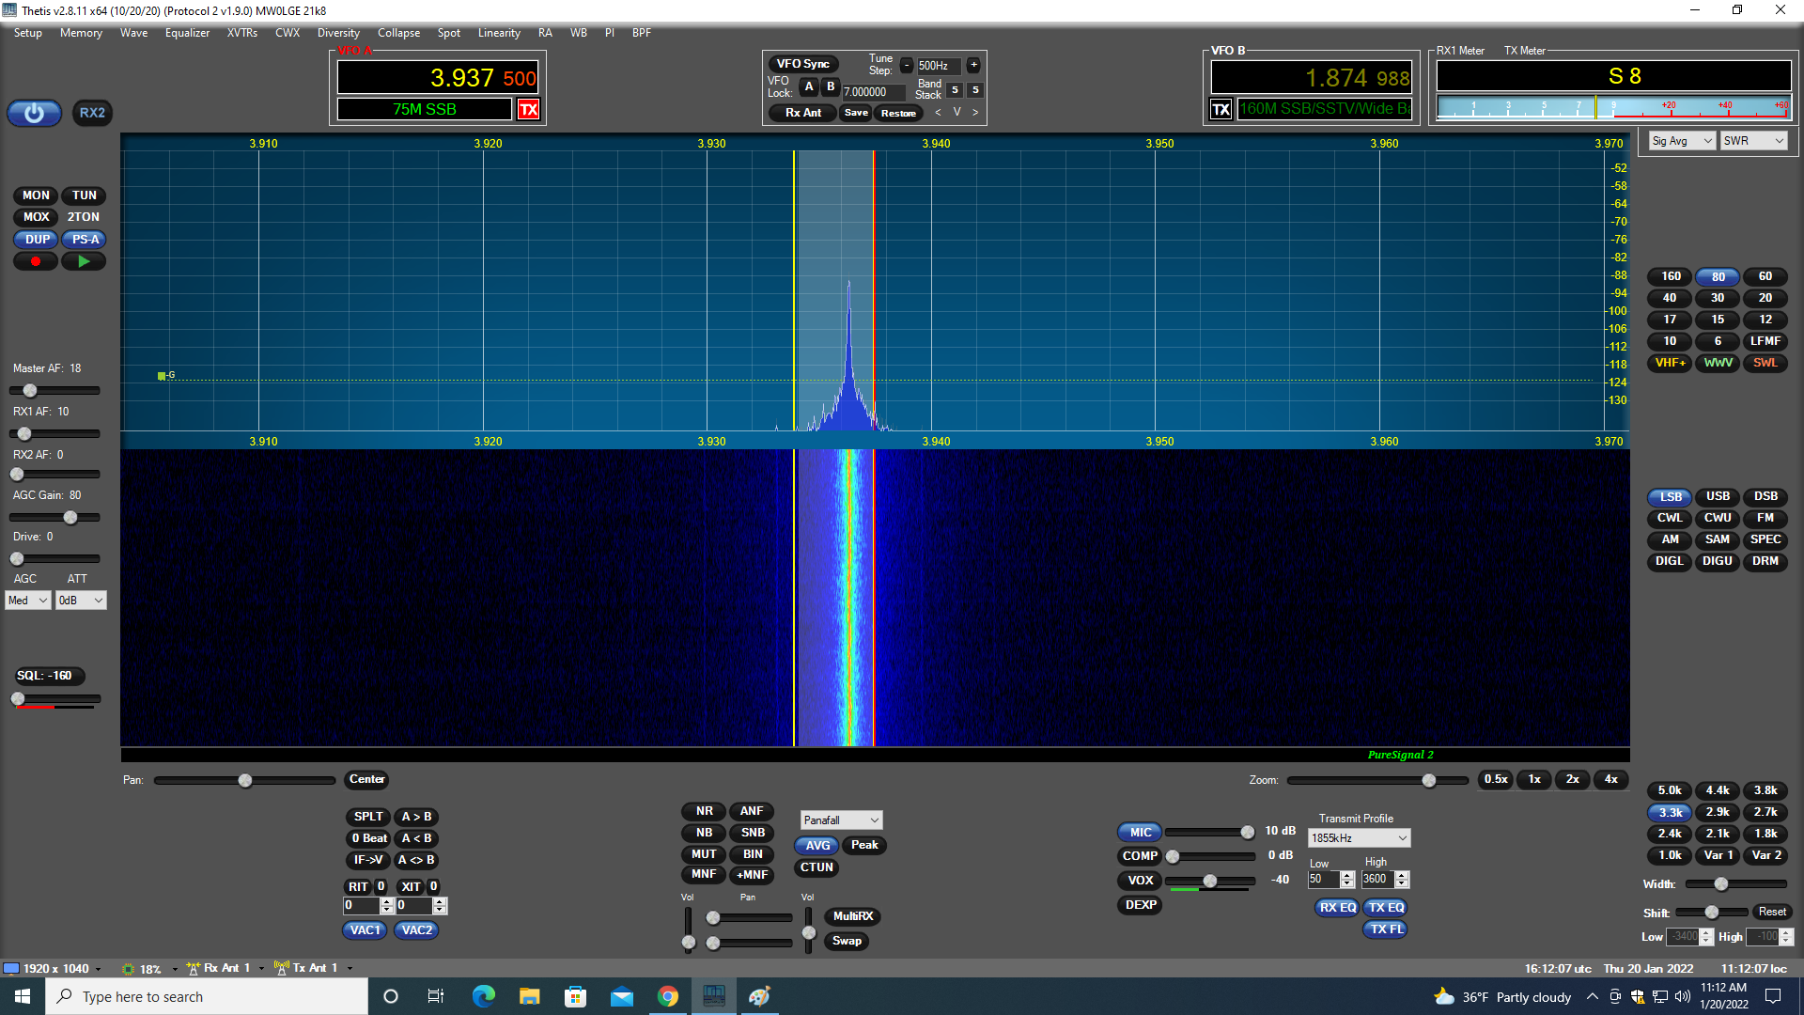Open the ATT 0dB attenuator dropdown
The image size is (1804, 1015).
[81, 601]
